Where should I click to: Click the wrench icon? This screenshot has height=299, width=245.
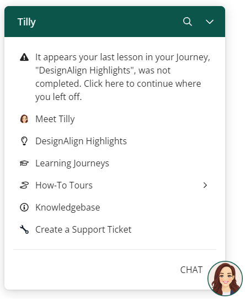point(24,229)
